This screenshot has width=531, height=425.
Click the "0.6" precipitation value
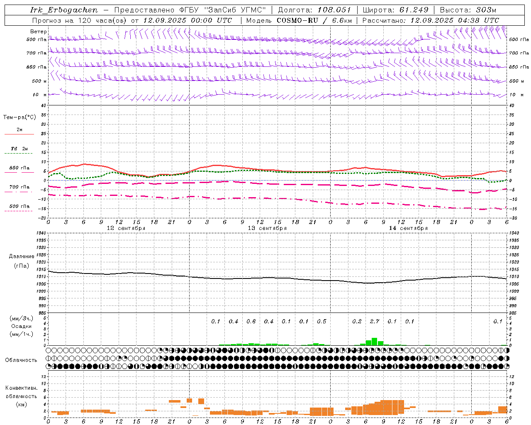click(x=251, y=322)
